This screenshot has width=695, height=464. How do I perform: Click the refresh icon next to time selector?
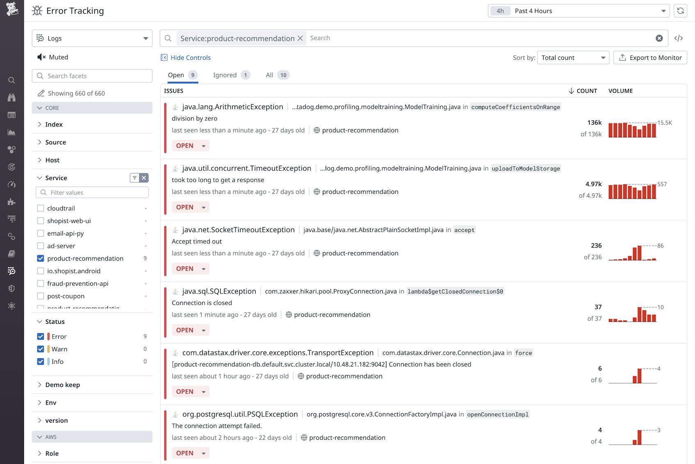(x=680, y=11)
